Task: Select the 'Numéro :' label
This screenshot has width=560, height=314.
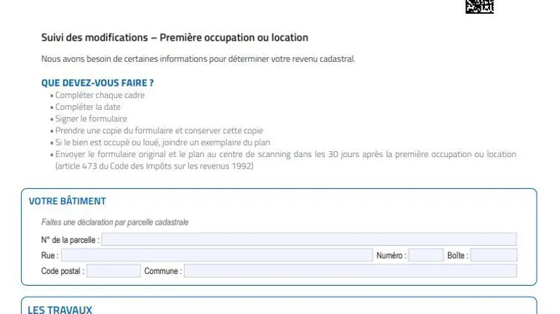Action: pyautogui.click(x=391, y=255)
